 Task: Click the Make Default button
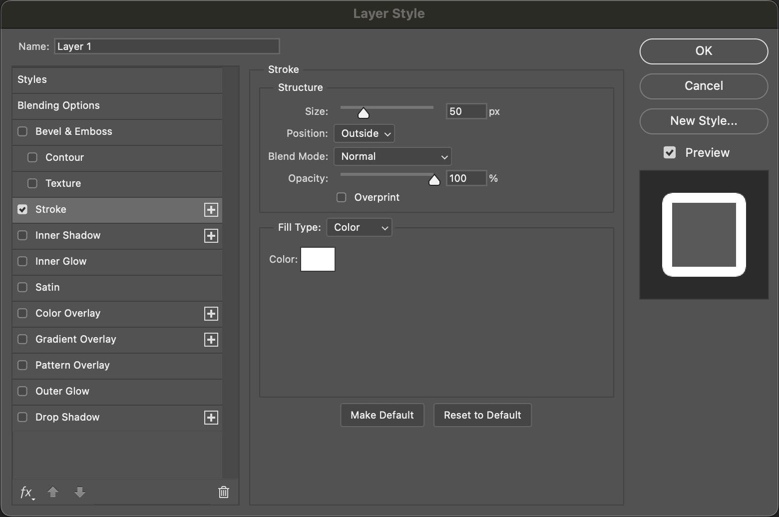382,415
